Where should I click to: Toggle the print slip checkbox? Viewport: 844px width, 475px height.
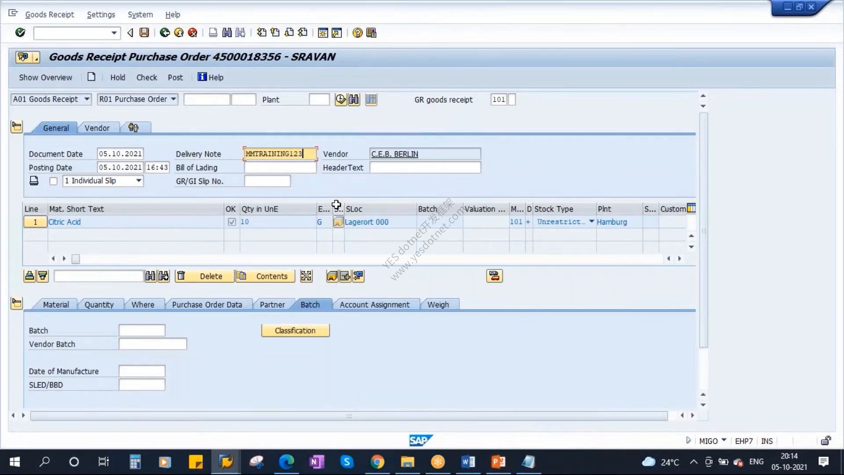(x=53, y=181)
